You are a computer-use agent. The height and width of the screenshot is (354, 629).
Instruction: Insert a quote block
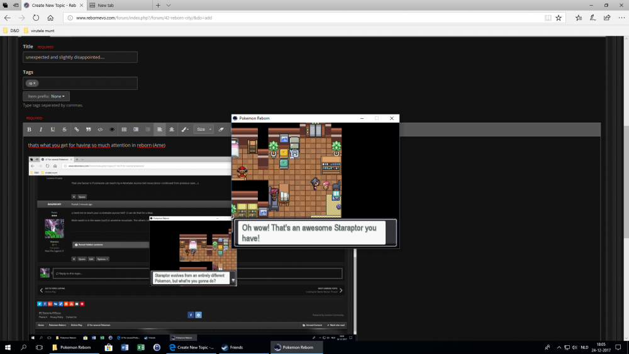pos(88,130)
